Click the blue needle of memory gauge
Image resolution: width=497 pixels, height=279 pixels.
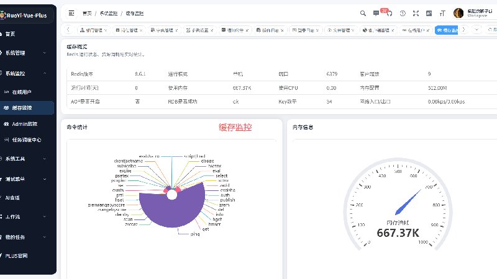coord(408,202)
